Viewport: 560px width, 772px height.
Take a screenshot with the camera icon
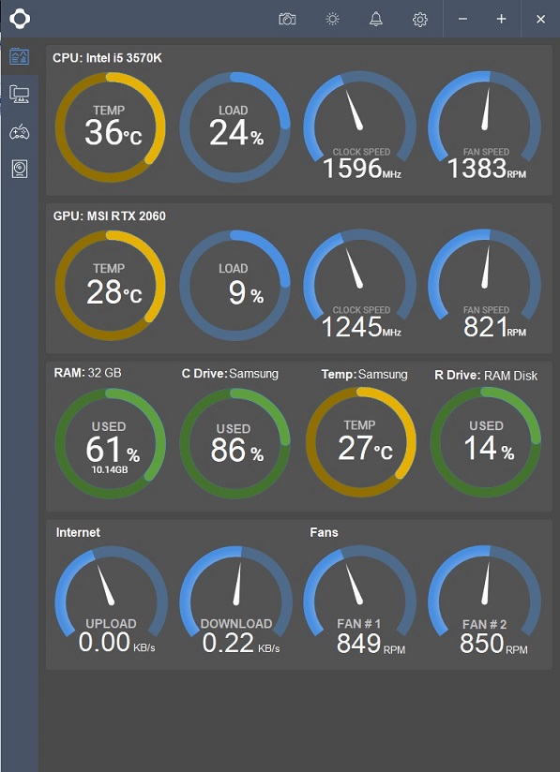(x=287, y=19)
